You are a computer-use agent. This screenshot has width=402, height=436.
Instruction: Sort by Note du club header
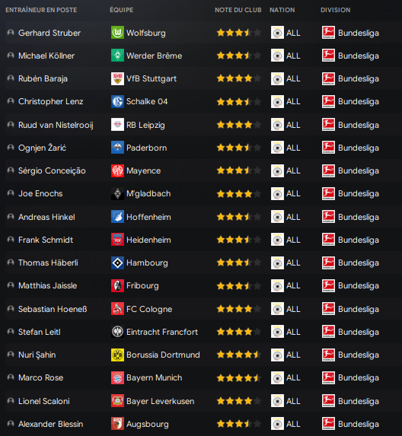(238, 10)
